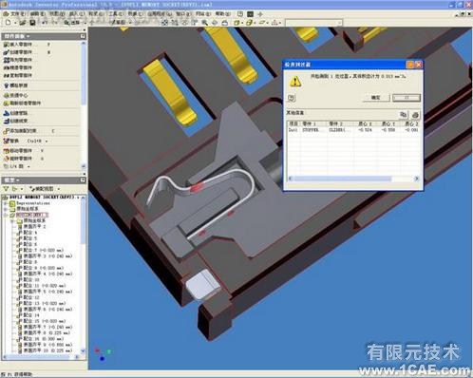
Task: Click 零件 2 column header in results table
Action: 340,123
